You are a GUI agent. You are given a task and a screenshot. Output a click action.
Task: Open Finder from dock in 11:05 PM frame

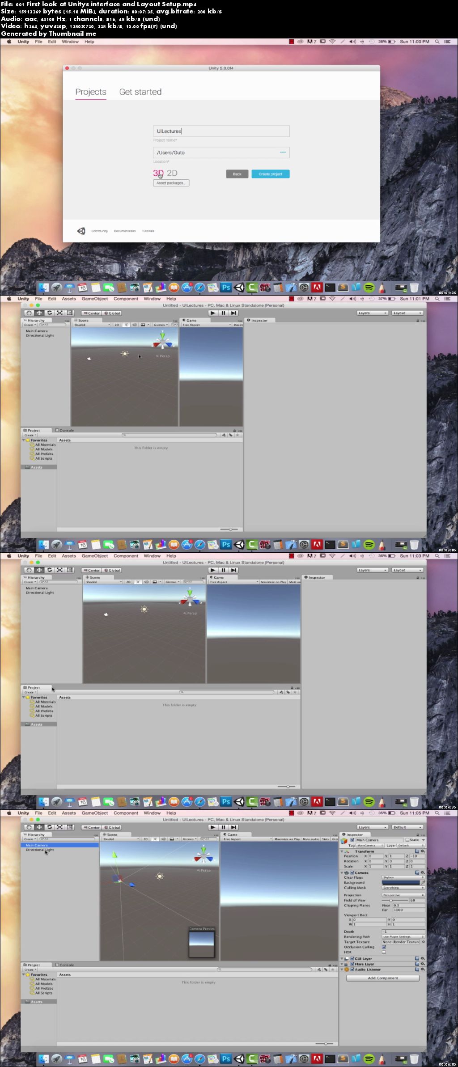click(x=43, y=1059)
